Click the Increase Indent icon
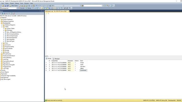This screenshot has height=102, width=182. point(67,8)
